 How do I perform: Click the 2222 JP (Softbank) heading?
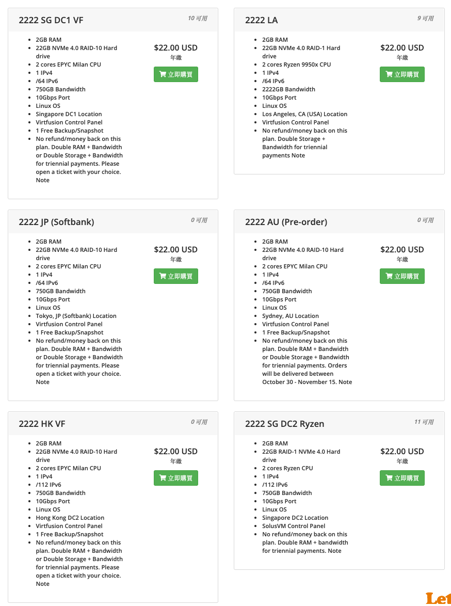56,222
